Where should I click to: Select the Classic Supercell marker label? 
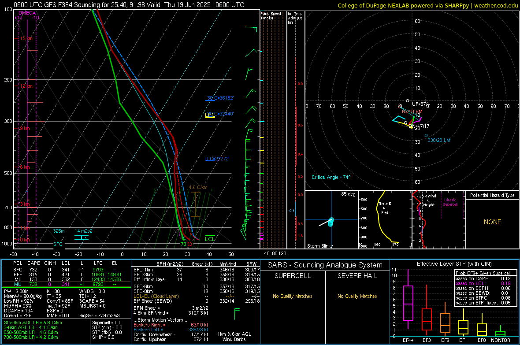point(450,202)
